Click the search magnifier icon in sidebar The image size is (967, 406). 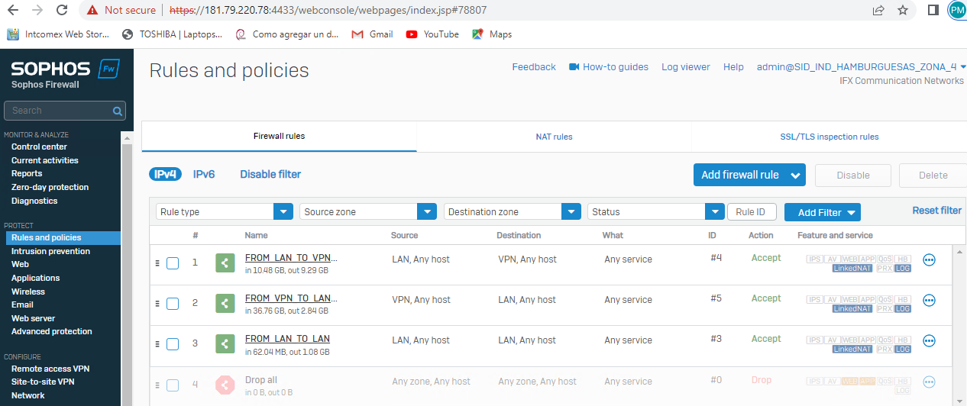click(118, 111)
